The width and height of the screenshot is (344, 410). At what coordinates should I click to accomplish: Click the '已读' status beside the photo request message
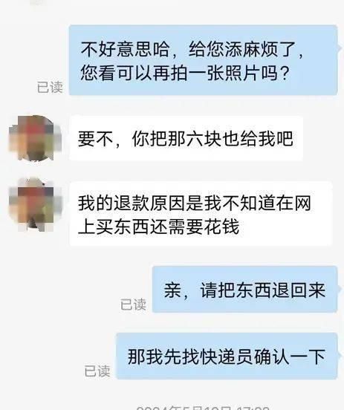tap(50, 87)
